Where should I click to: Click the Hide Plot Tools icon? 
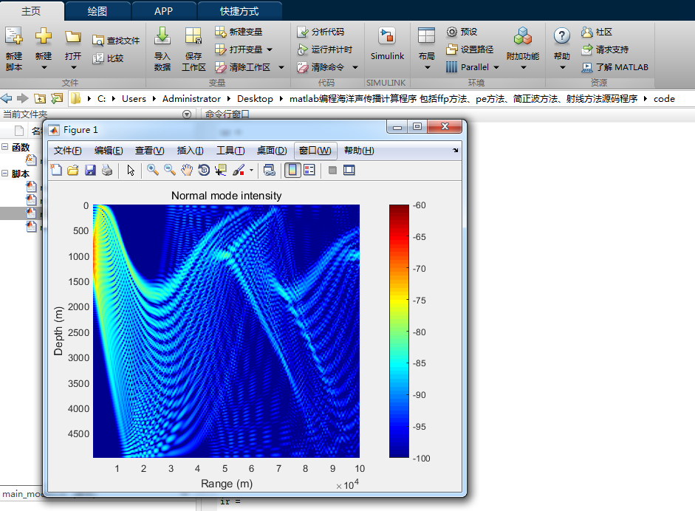(332, 170)
